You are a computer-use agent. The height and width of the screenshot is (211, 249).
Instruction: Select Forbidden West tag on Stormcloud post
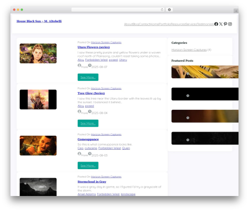pyautogui.click(x=108, y=194)
